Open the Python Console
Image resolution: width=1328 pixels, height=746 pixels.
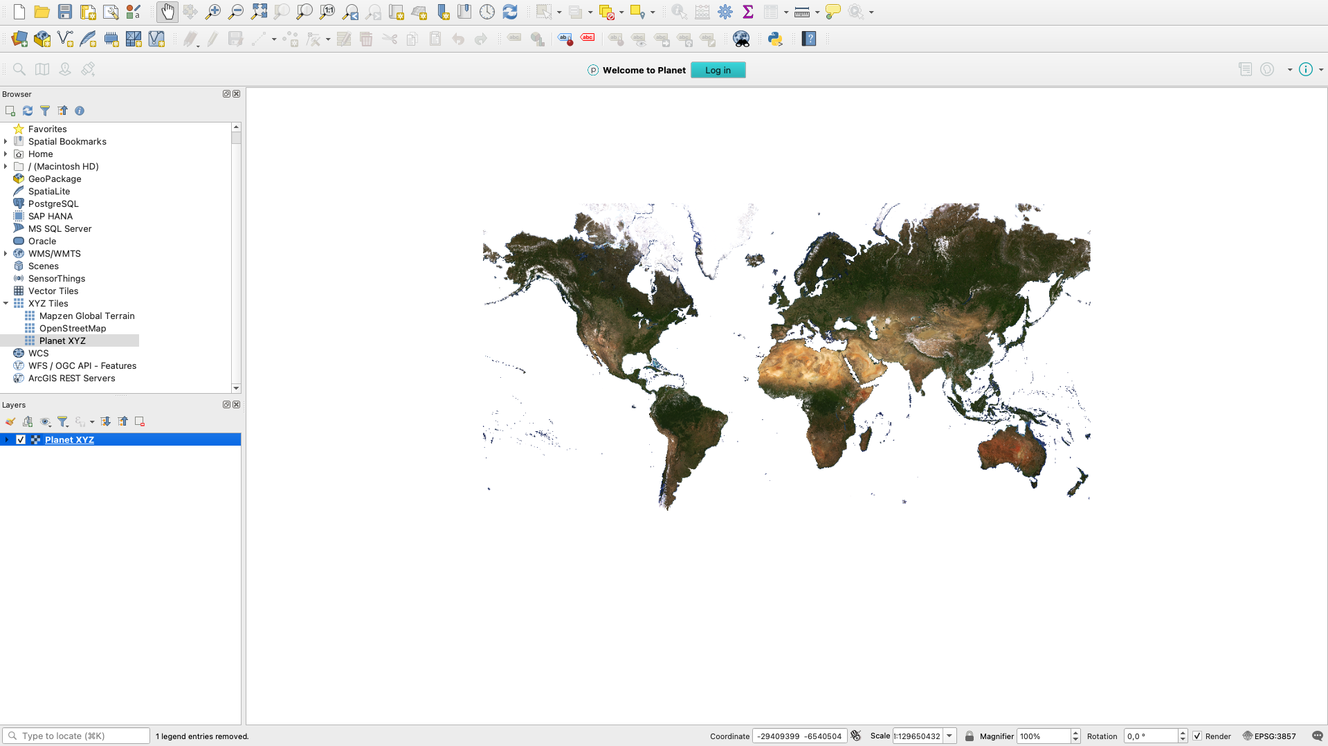775,39
